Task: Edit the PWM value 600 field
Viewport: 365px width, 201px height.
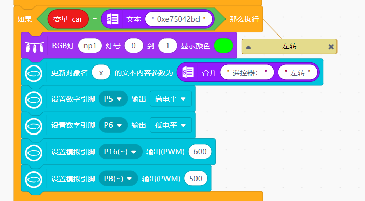Action: click(200, 152)
